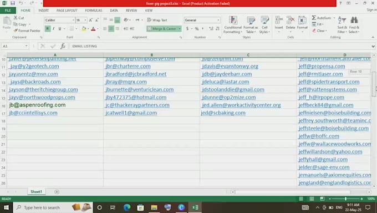Image resolution: width=377 pixels, height=213 pixels.
Task: Open the font name dropdown showing Calibri
Action: (73, 20)
